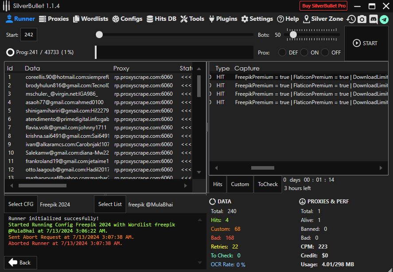This screenshot has height=272, width=393.
Task: Click the Hits: 4 statistic
Action: click(x=220, y=220)
